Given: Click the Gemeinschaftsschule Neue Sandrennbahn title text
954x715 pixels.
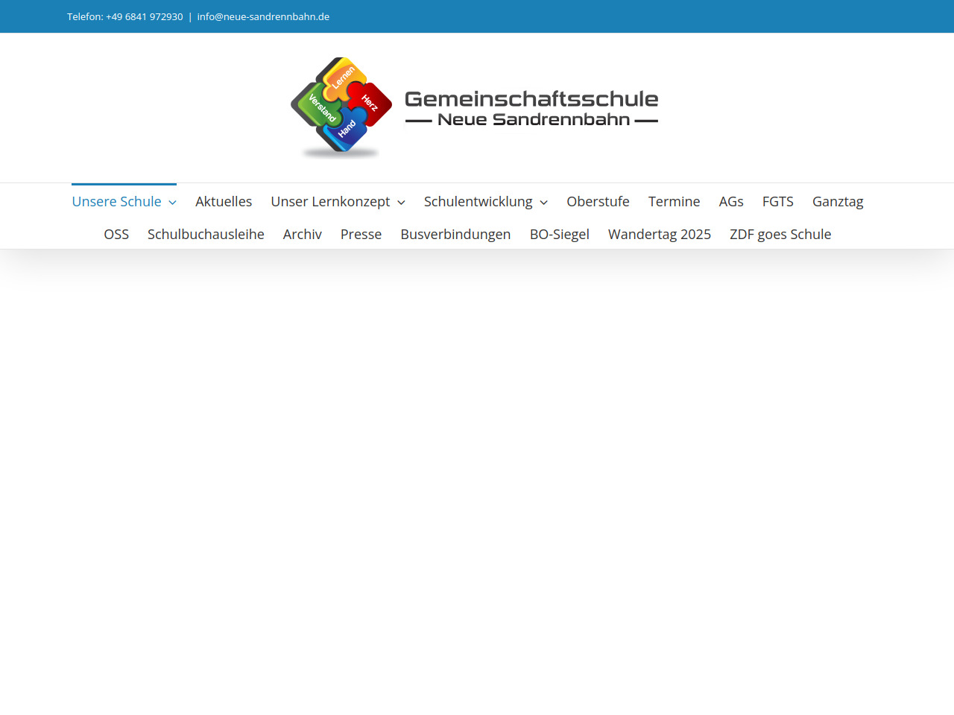Looking at the screenshot, I should [531, 108].
